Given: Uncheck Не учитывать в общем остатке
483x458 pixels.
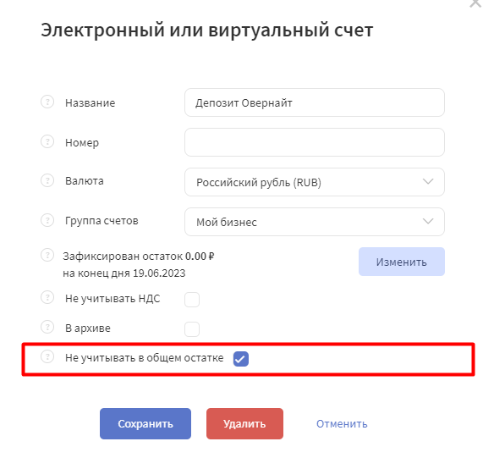Looking at the screenshot, I should pos(241,359).
